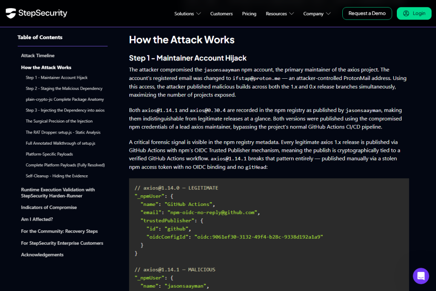Jump to The RAT Dropper static analysis

point(63,132)
